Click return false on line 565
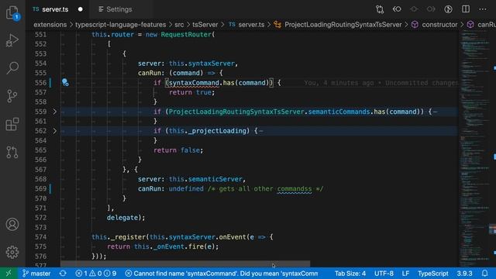Image resolution: width=496 pixels, height=279 pixels. coord(178,150)
